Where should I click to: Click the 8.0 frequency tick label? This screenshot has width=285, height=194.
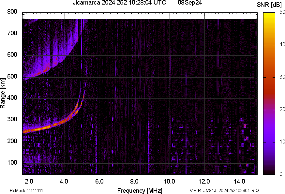pyautogui.click(x=134, y=181)
